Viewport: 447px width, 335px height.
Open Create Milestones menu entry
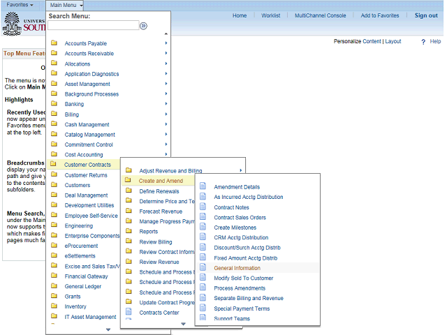[235, 228]
